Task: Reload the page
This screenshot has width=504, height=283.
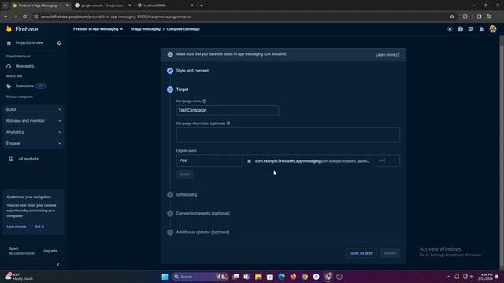Action: pyautogui.click(x=24, y=17)
